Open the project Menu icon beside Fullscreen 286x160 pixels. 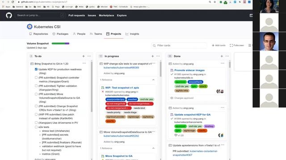[x=250, y=45]
